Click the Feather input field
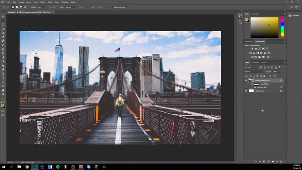Image resolution: width=302 pixels, height=170 pixels. (42, 7)
